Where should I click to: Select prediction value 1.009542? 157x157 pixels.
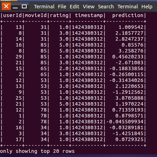tap(131, 27)
